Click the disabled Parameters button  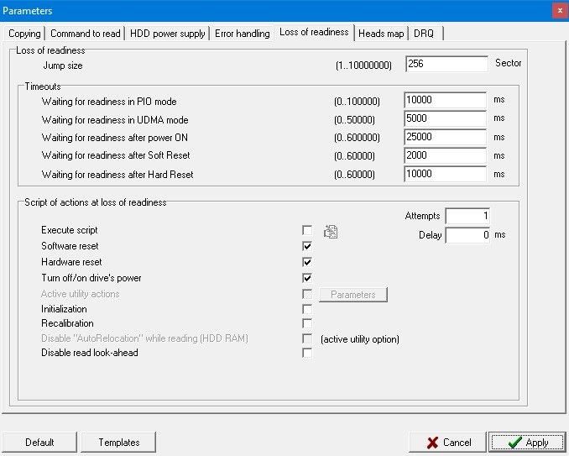tap(353, 295)
